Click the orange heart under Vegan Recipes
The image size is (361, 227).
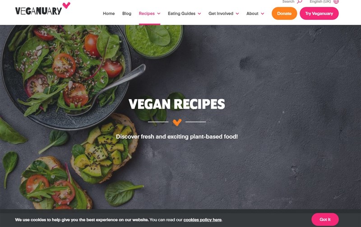point(177,122)
